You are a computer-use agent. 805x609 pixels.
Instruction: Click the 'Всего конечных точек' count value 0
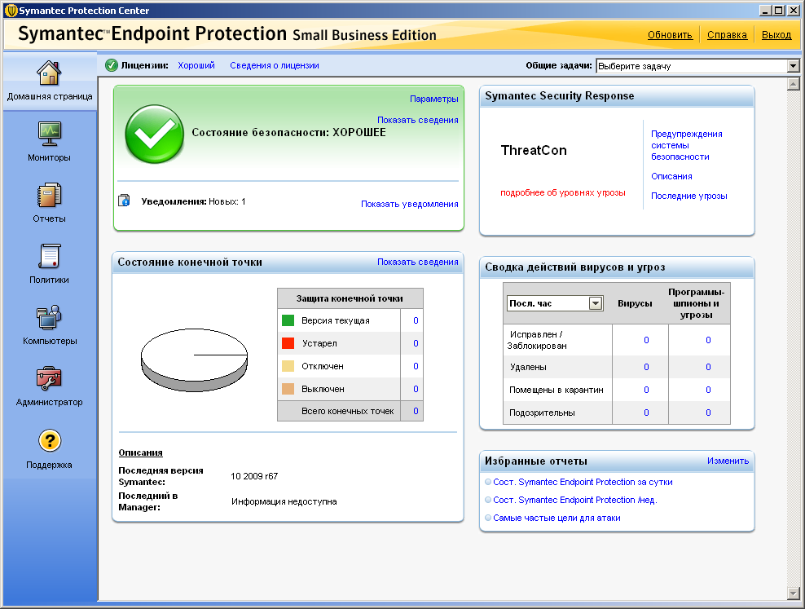416,411
